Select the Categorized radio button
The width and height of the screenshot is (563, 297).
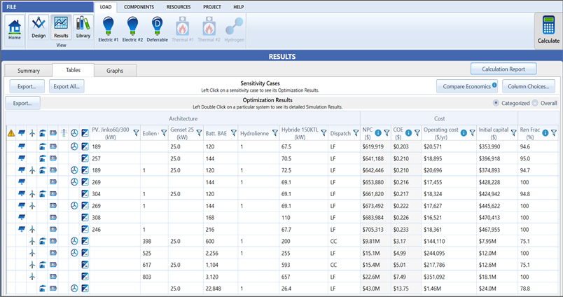[496, 103]
